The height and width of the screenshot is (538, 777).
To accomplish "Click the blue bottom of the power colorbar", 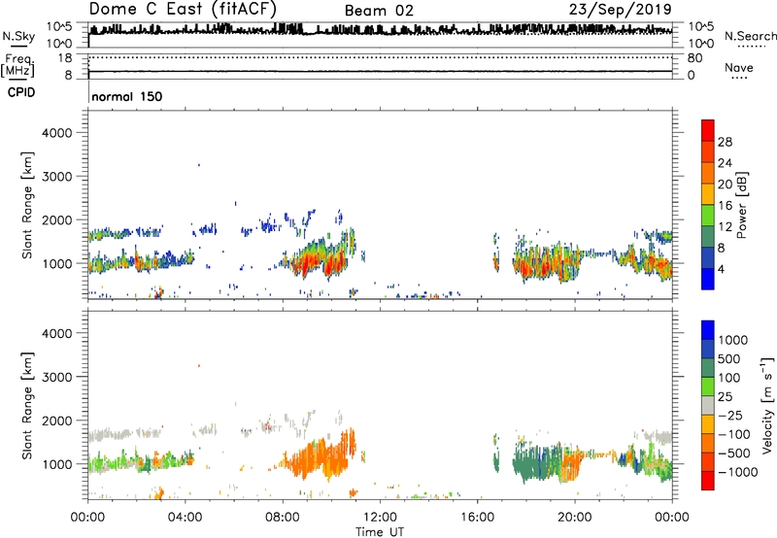I will [708, 279].
